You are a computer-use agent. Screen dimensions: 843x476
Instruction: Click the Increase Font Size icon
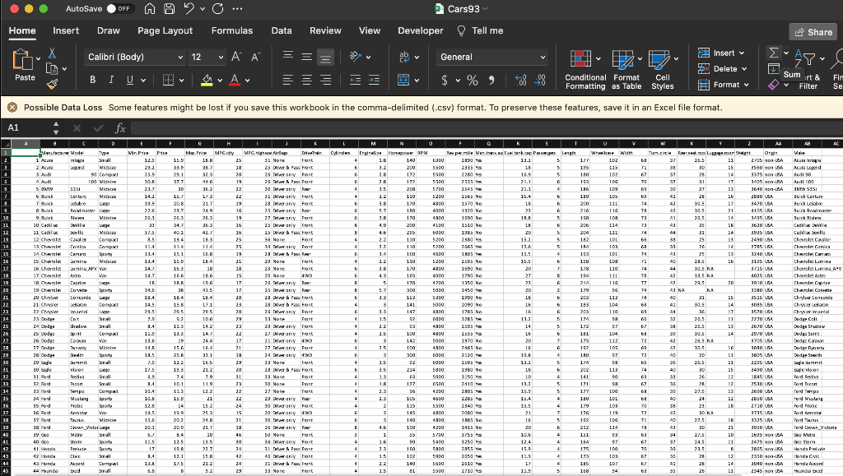click(236, 57)
